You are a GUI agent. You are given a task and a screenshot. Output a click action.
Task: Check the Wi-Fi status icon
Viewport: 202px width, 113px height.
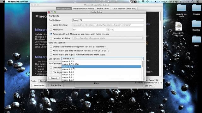pyautogui.click(x=143, y=2)
